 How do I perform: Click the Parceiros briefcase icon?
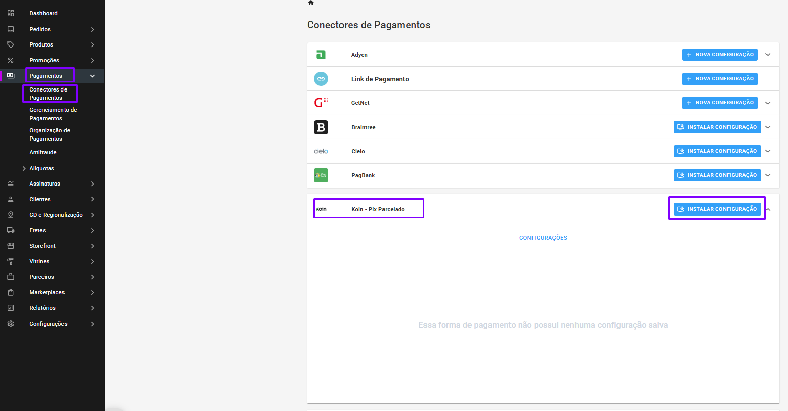[x=11, y=277]
